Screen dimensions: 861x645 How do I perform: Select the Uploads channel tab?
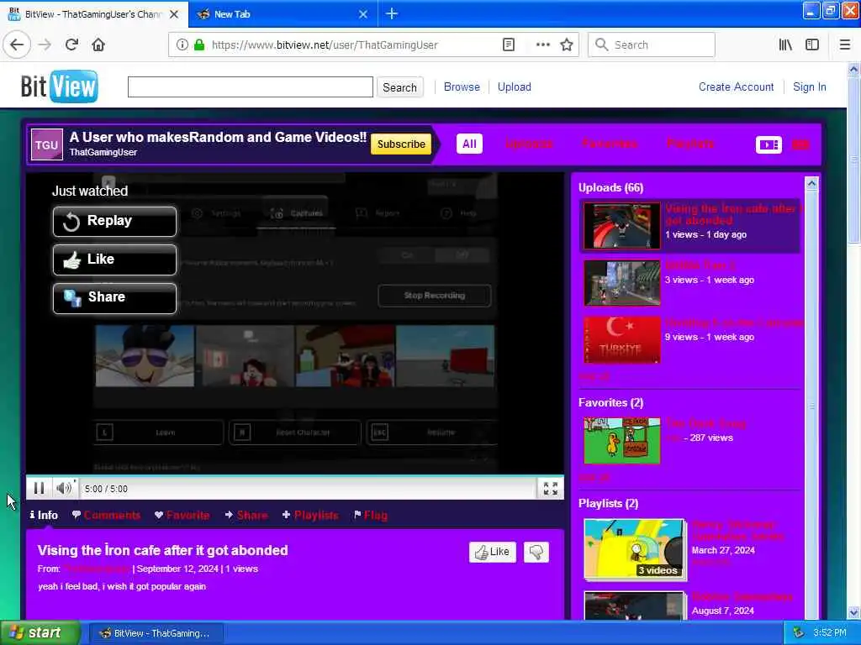pos(529,144)
